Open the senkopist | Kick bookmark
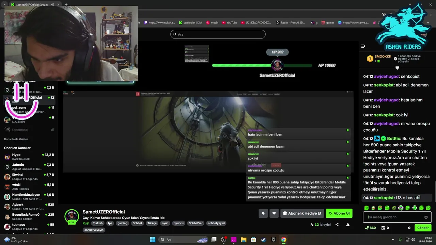This screenshot has width=436, height=245. 190,22
